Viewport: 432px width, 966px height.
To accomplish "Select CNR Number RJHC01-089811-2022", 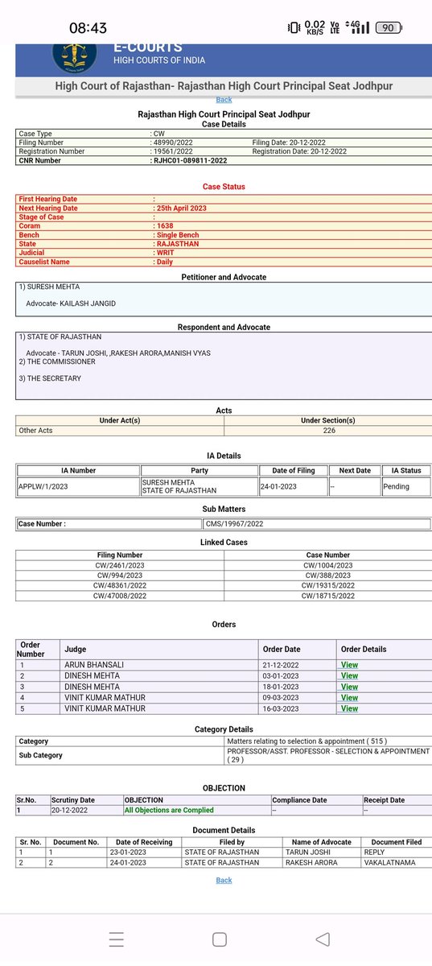I will point(191,160).
